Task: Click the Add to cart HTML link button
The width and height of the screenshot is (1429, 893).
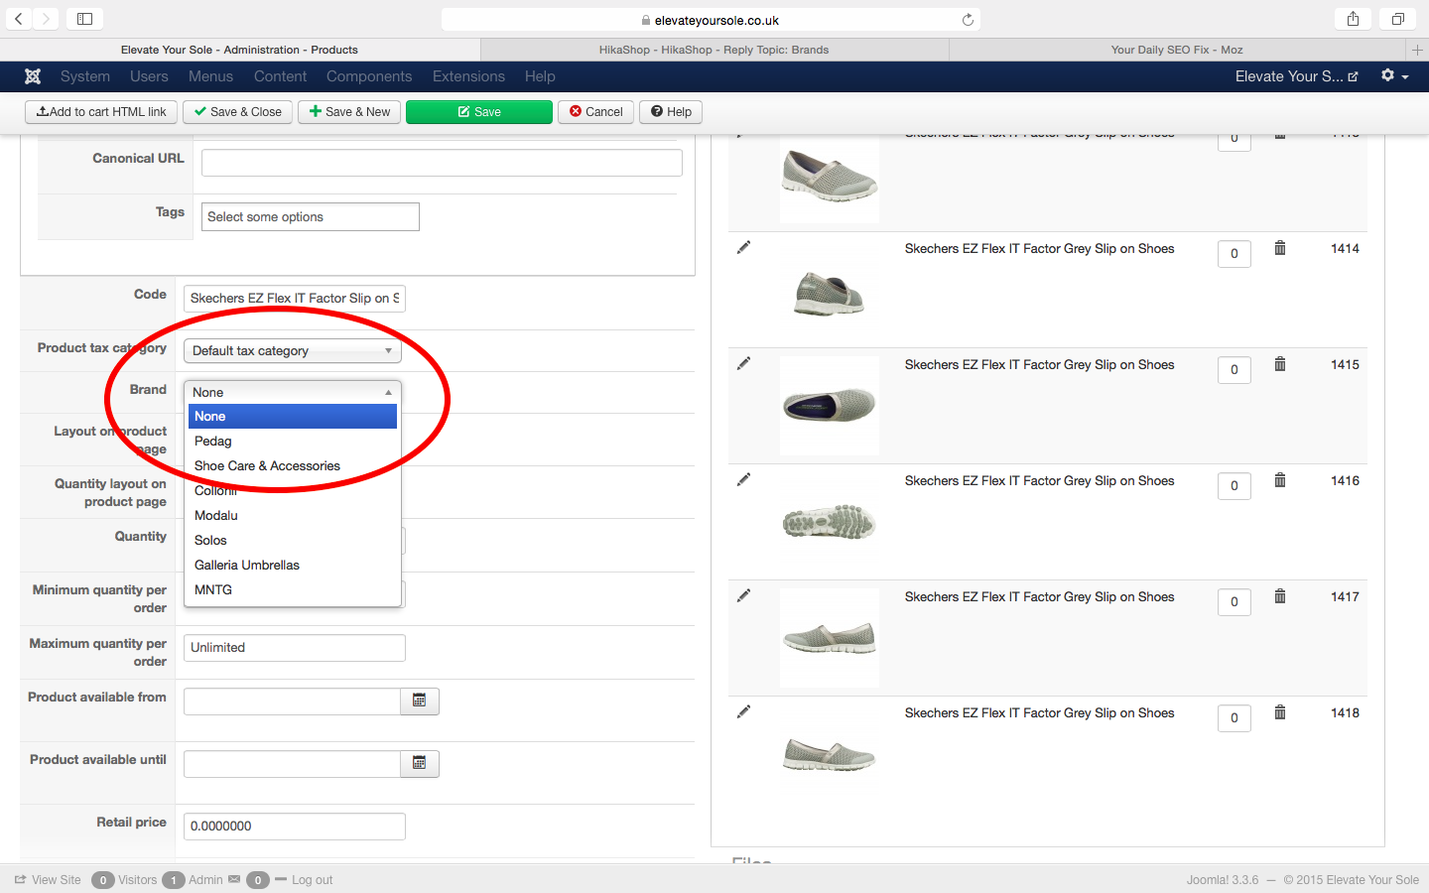Action: [x=101, y=112]
